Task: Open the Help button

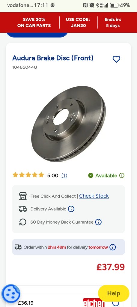Action: pos(114,293)
